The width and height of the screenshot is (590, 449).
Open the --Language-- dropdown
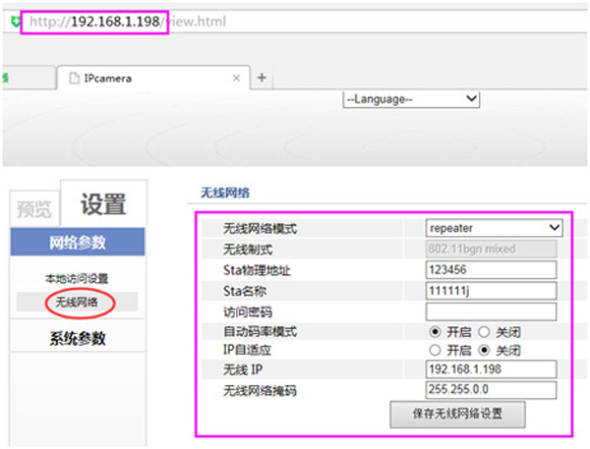[x=410, y=99]
